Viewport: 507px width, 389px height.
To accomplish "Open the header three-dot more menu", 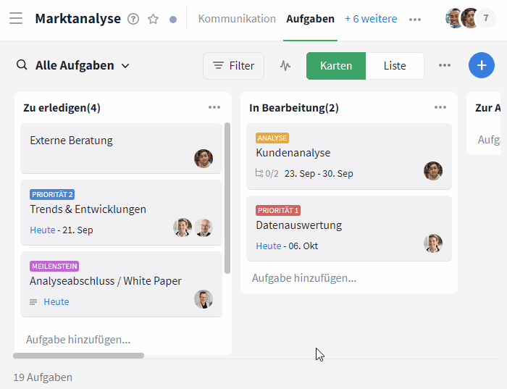I will coord(415,20).
